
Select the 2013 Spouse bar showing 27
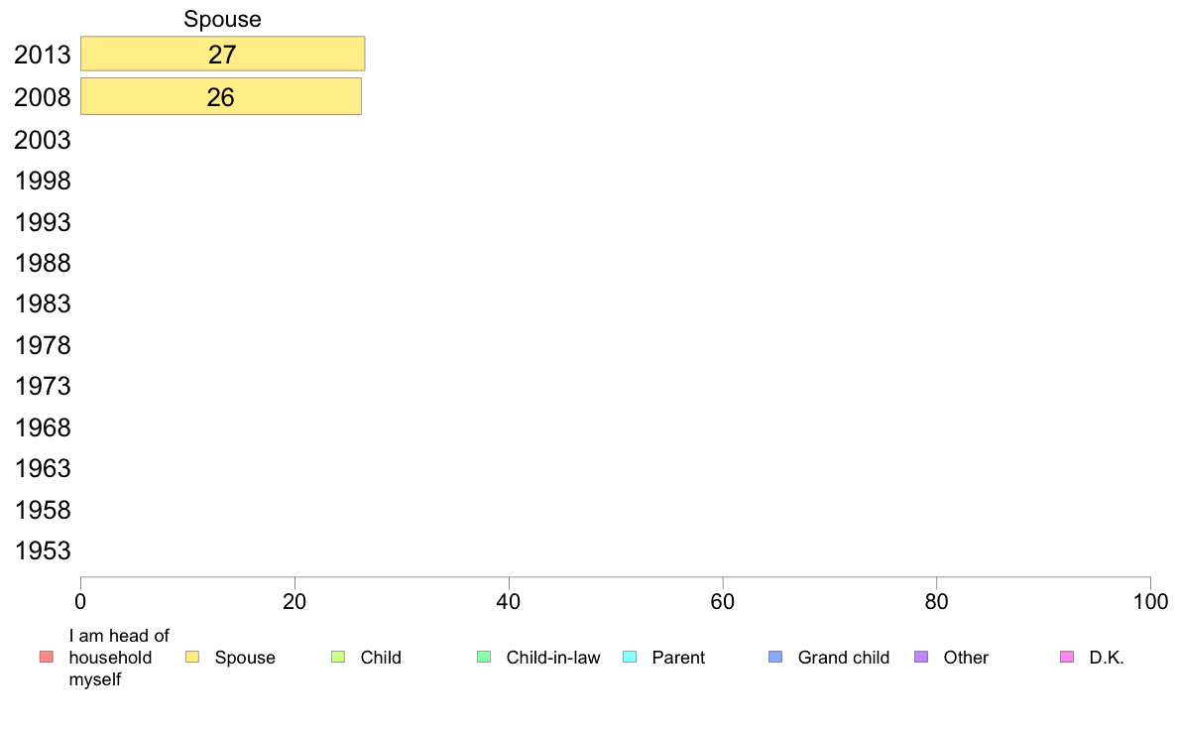coord(222,55)
